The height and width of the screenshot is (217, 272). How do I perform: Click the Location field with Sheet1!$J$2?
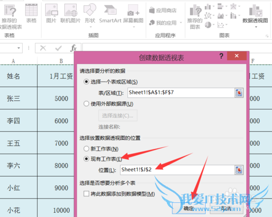pyautogui.click(x=177, y=170)
